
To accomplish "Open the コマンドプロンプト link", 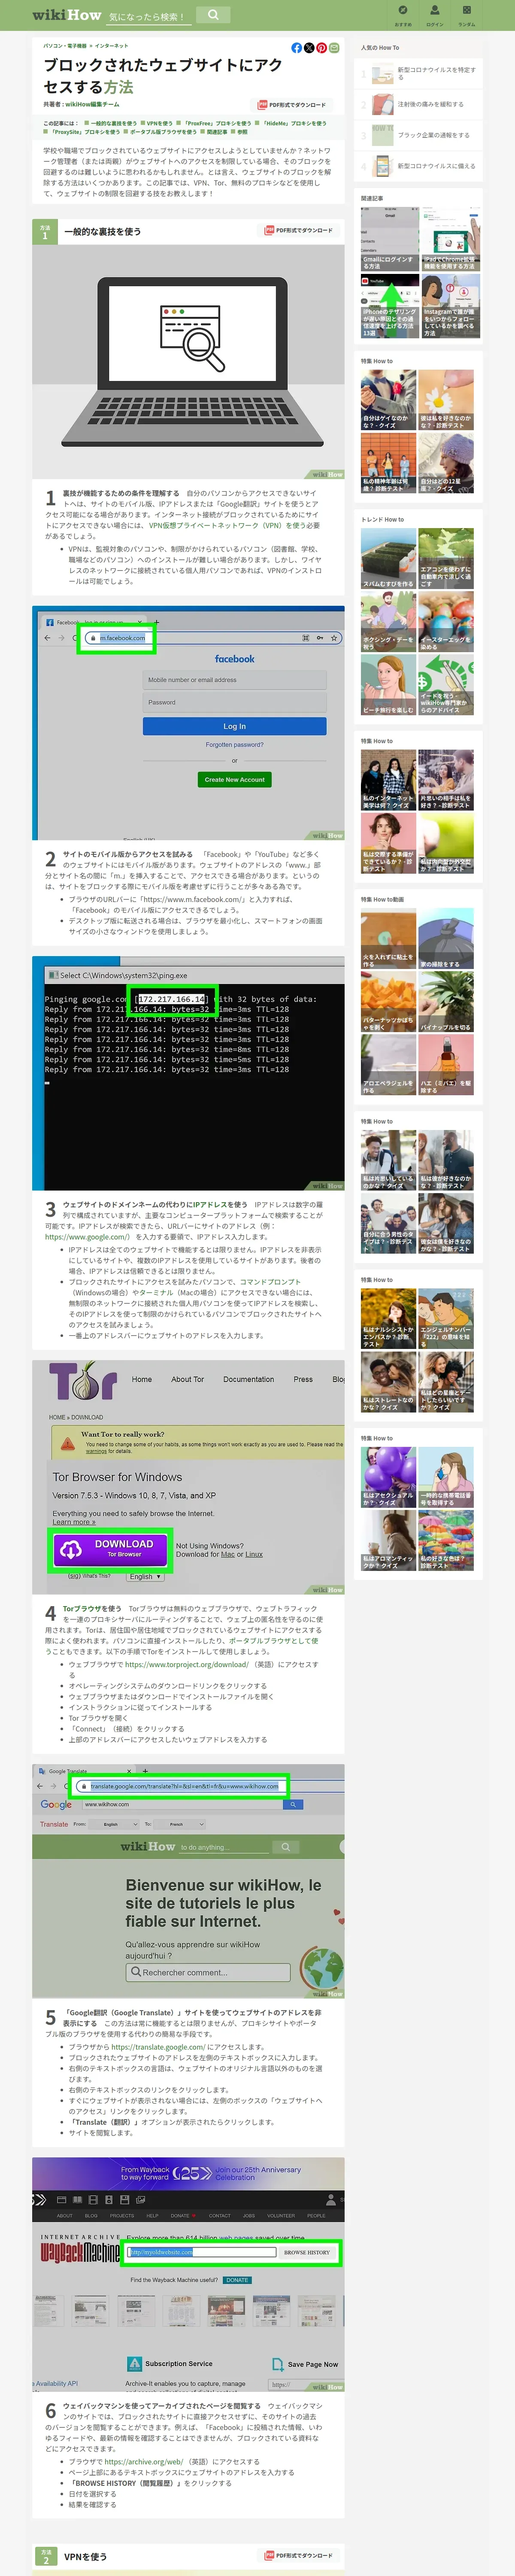I will (270, 1281).
